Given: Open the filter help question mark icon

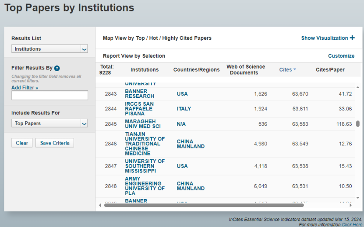Looking at the screenshot, I should pyautogui.click(x=57, y=68).
